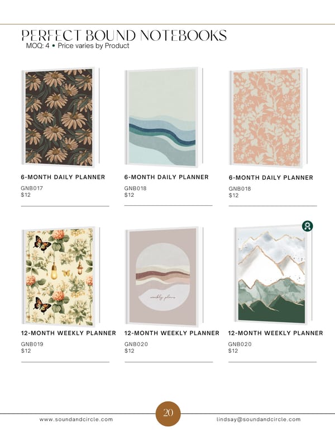Click the $12 price under GNB017

tap(26, 195)
